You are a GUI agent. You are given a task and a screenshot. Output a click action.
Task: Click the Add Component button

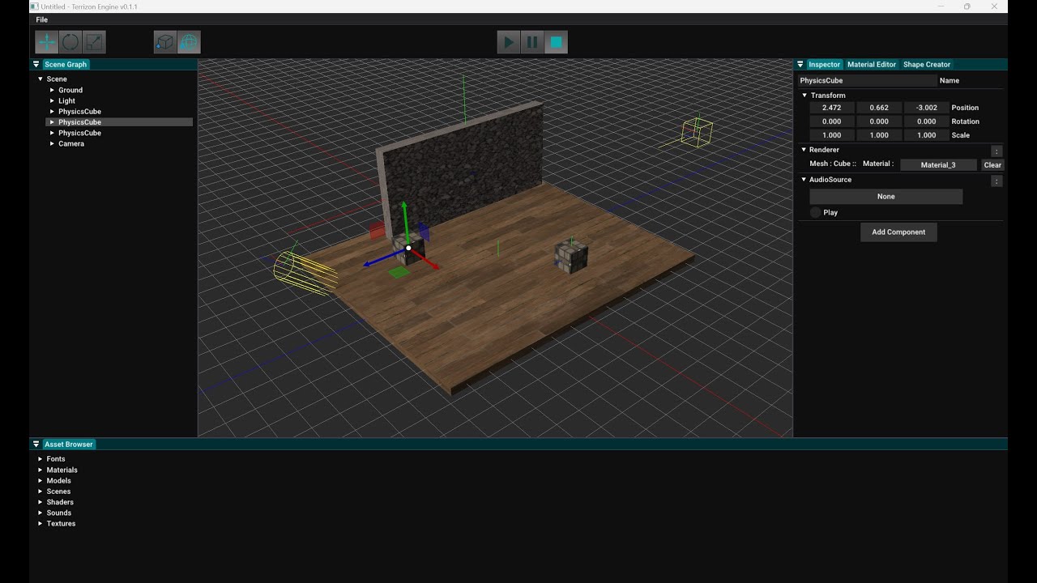(898, 232)
